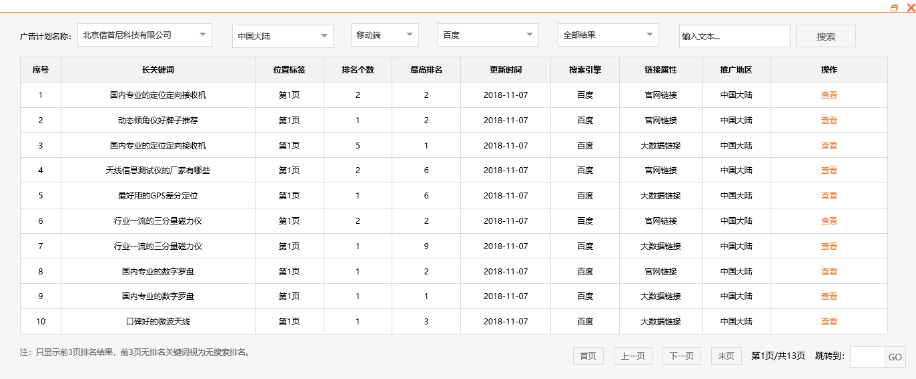Click 查看 for 最好用的GPS差分定位

(829, 196)
